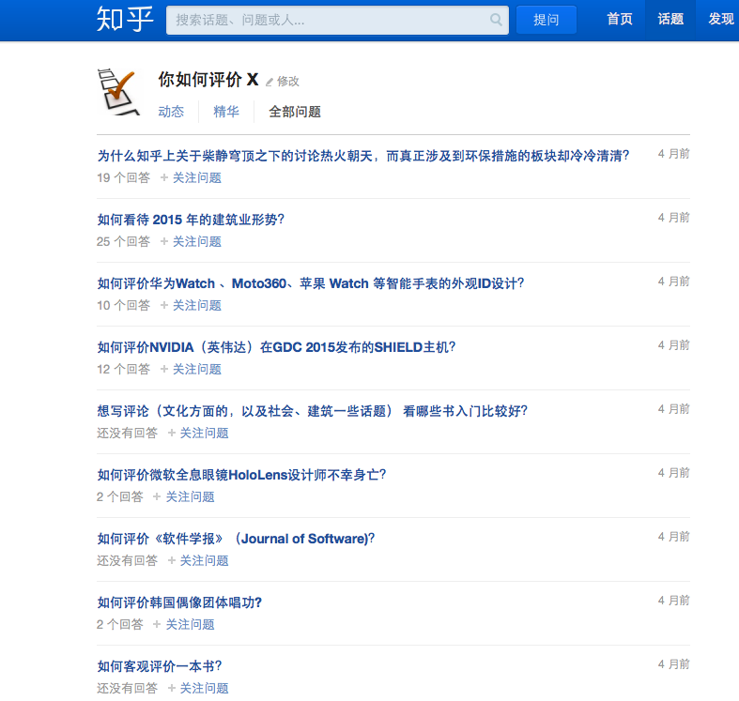Open question 想写评论 看哪些书入门比较好
The width and height of the screenshot is (739, 701).
click(x=312, y=411)
